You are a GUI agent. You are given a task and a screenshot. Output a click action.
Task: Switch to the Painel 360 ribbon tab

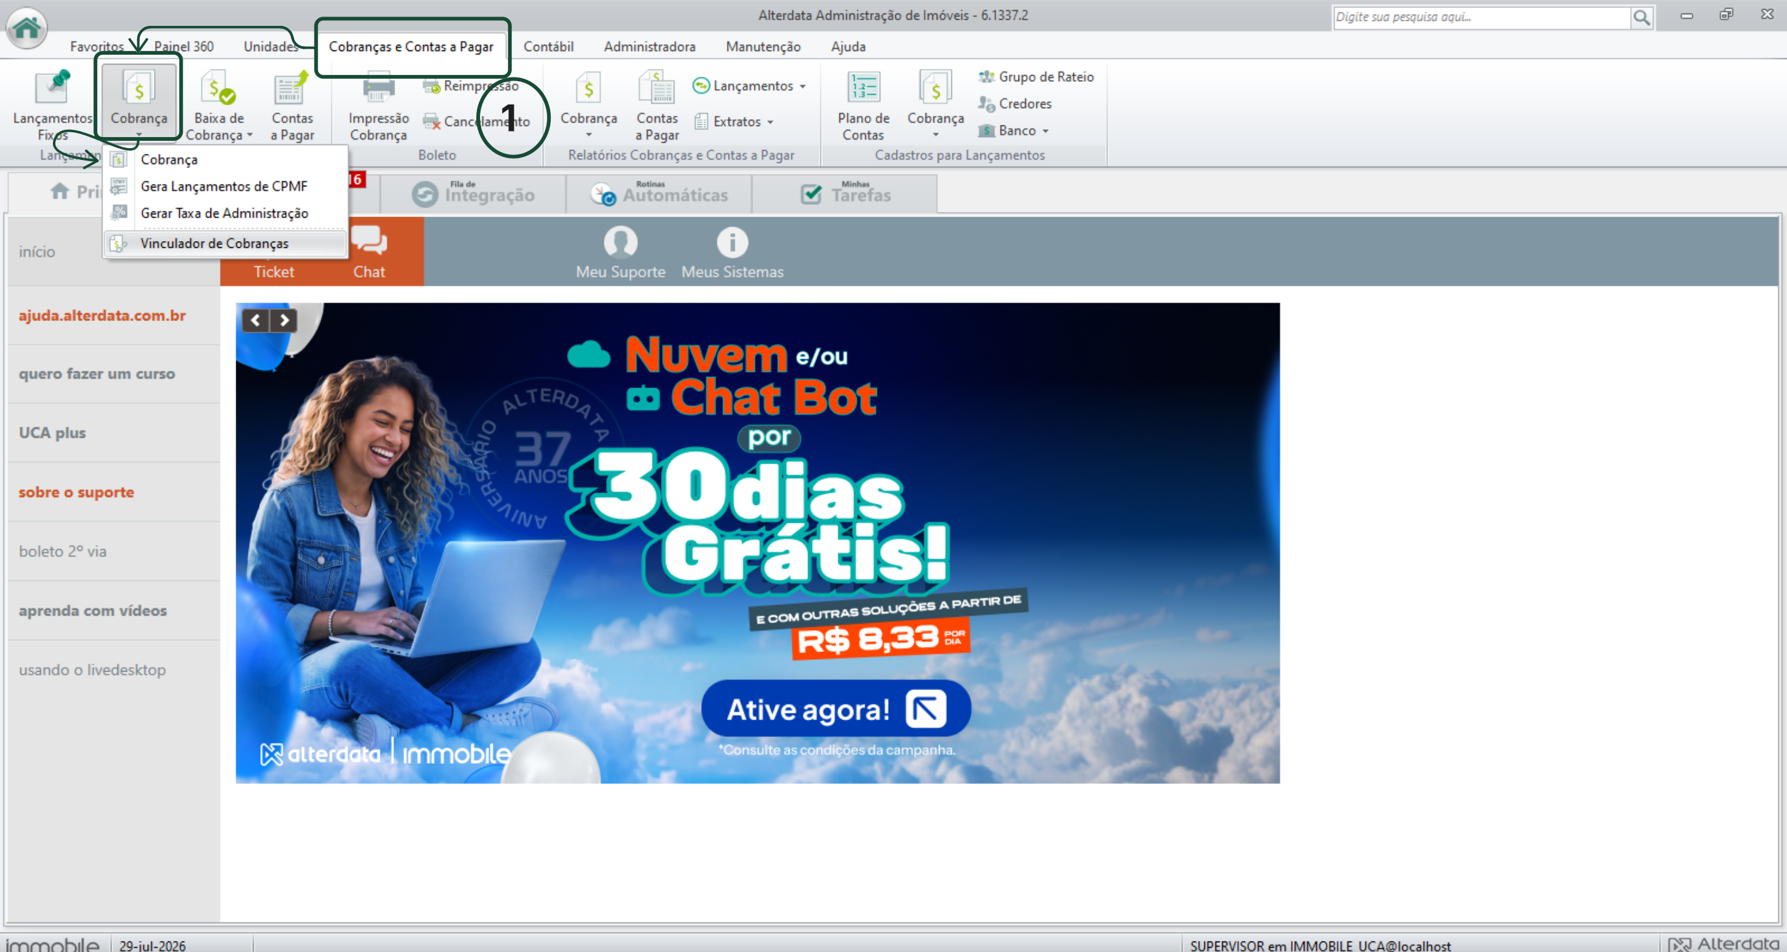[x=183, y=47]
